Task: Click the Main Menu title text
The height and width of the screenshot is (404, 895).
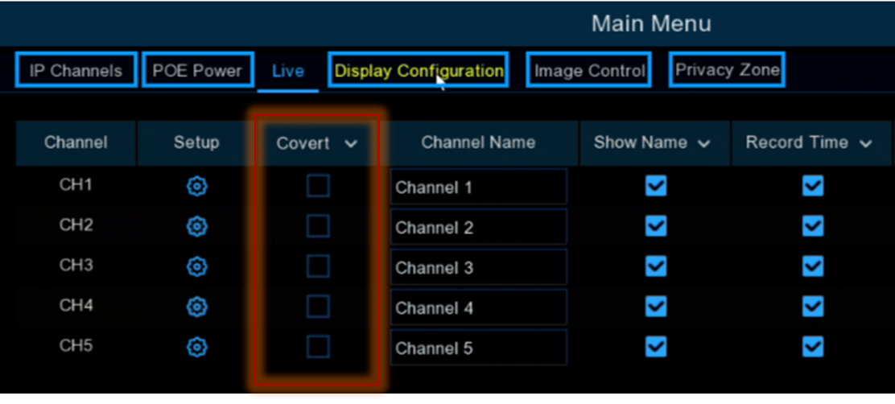Action: coord(651,24)
